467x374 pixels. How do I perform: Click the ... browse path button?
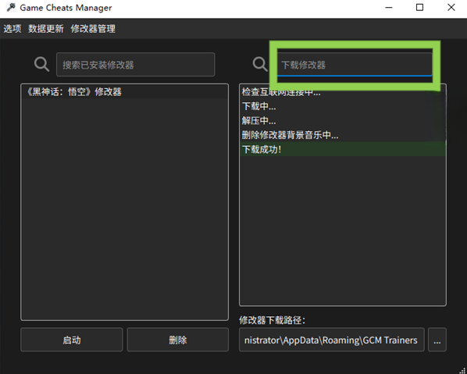click(437, 340)
